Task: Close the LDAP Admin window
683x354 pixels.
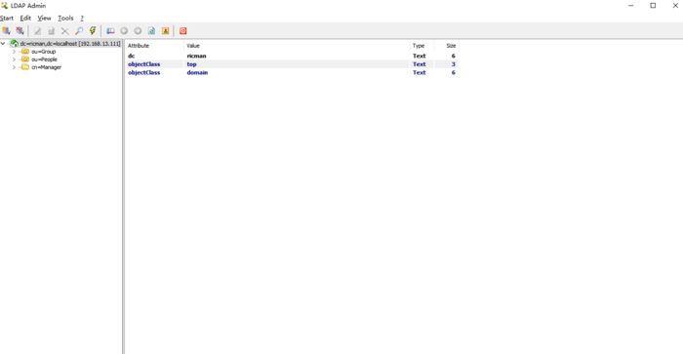Action: pyautogui.click(x=675, y=6)
